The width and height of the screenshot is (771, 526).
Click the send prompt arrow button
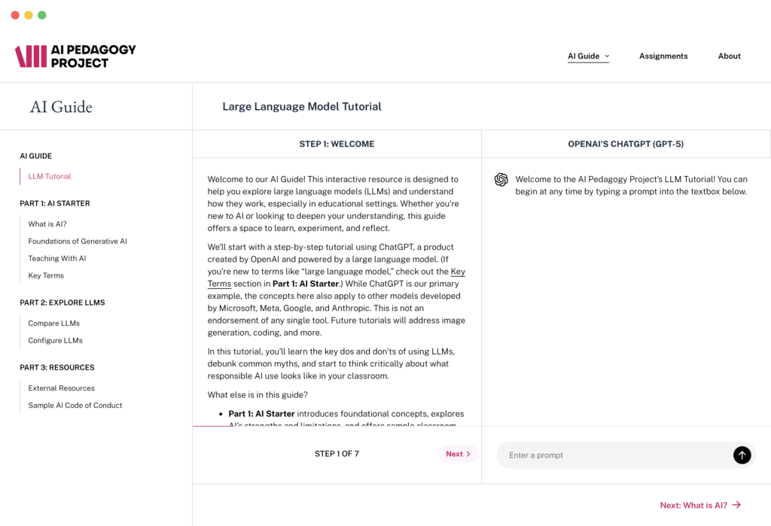(742, 455)
